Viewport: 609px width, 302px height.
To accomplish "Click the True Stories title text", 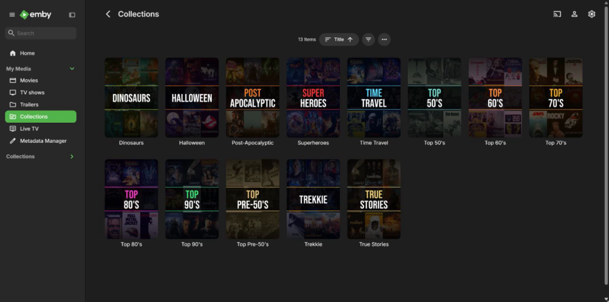I will [x=374, y=244].
